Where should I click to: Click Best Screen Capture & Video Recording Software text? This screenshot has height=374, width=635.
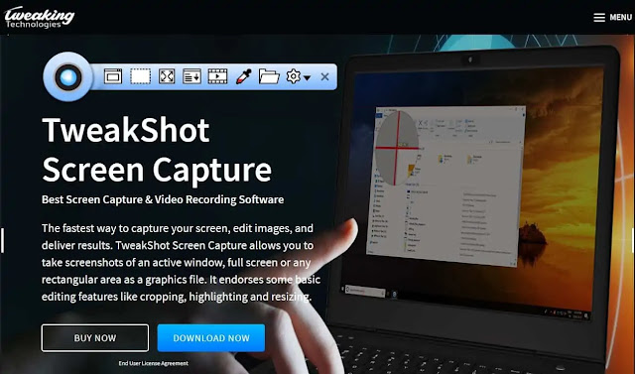point(163,199)
